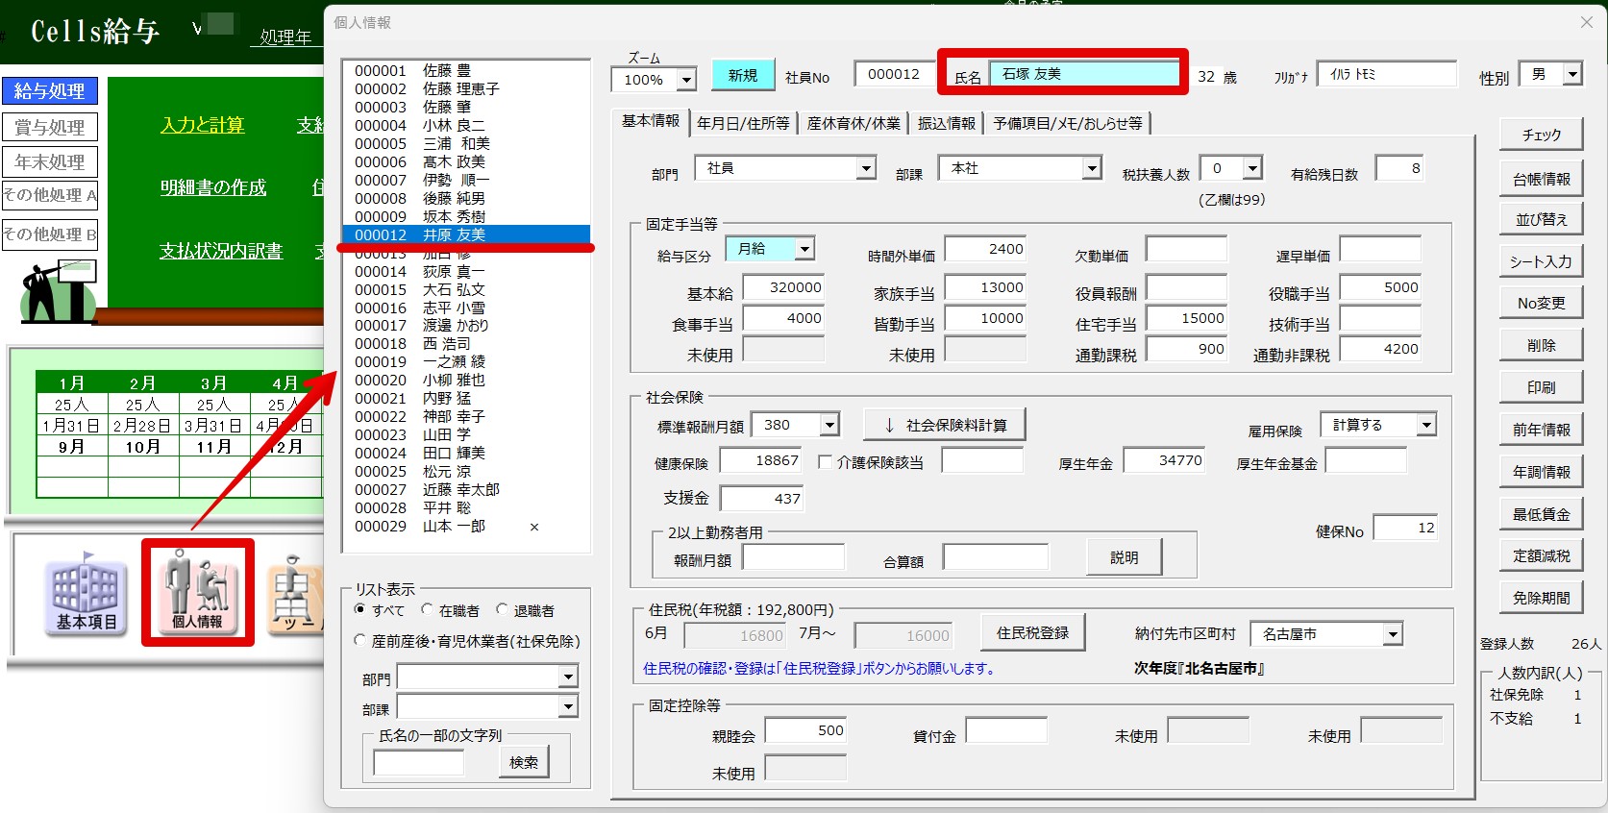This screenshot has height=813, width=1608.
Task: Open the 支払状況内訳書 link in main window
Action: click(x=220, y=251)
